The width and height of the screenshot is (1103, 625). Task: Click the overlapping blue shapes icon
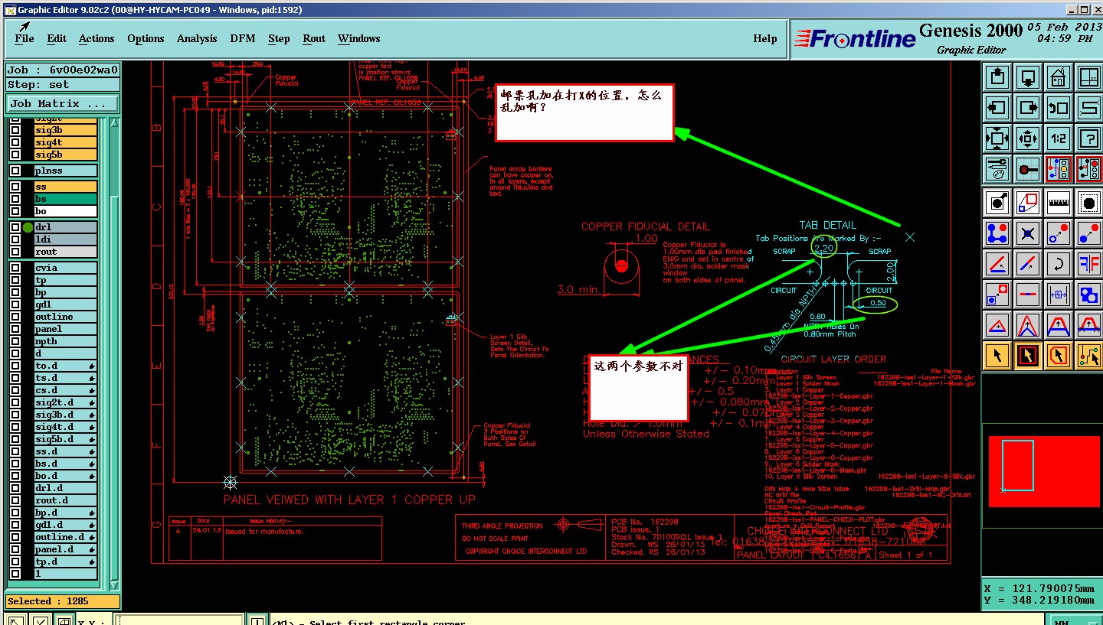point(1088,295)
